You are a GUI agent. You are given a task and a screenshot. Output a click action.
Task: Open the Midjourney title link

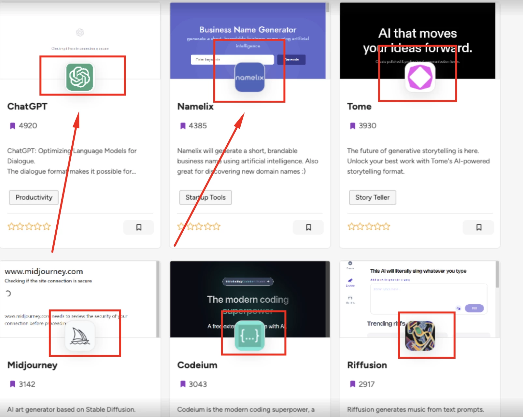32,365
